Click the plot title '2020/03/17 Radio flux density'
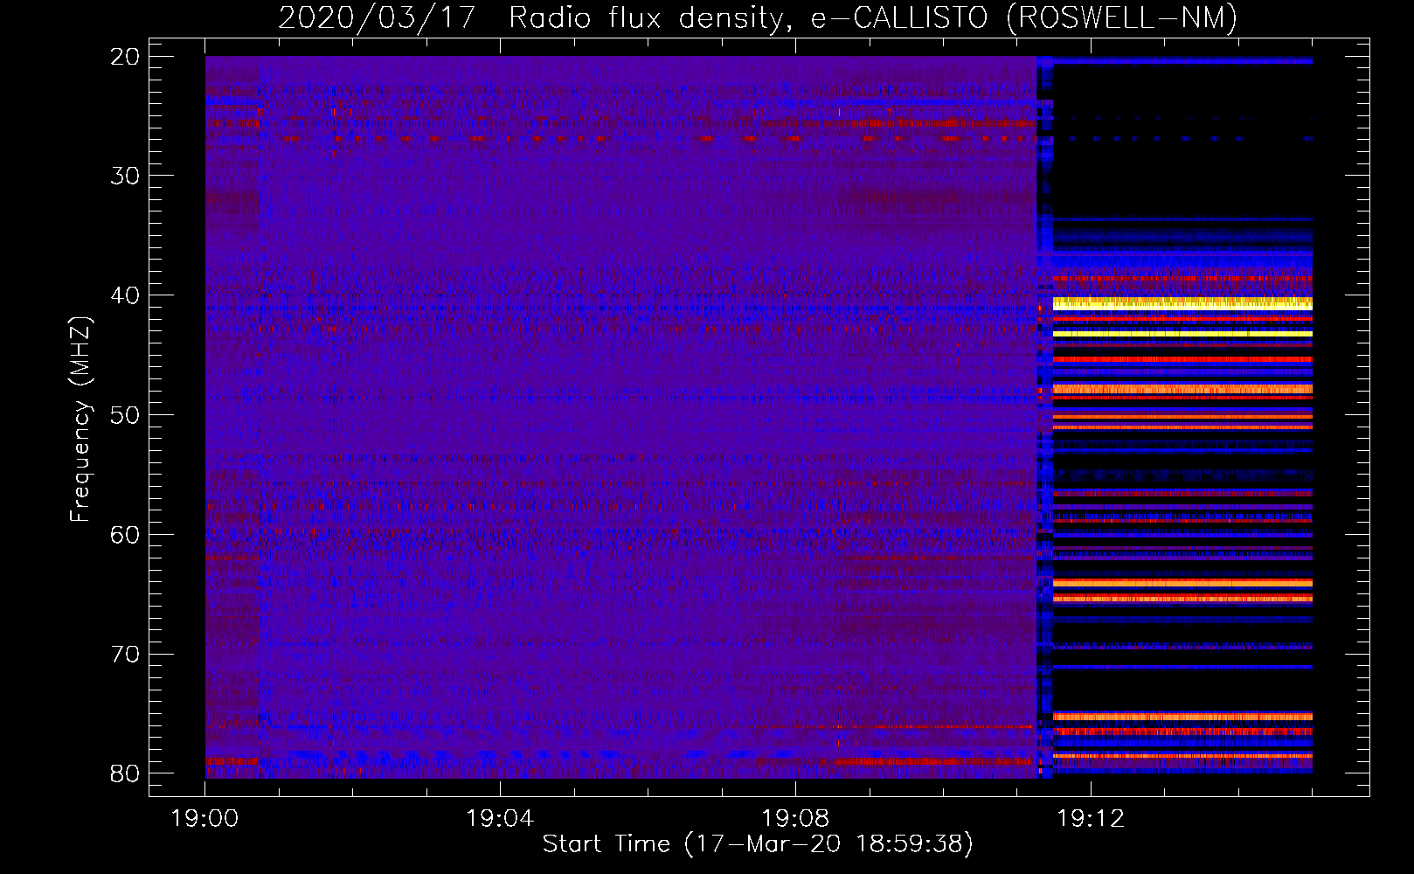This screenshot has height=874, width=1414. (530, 17)
